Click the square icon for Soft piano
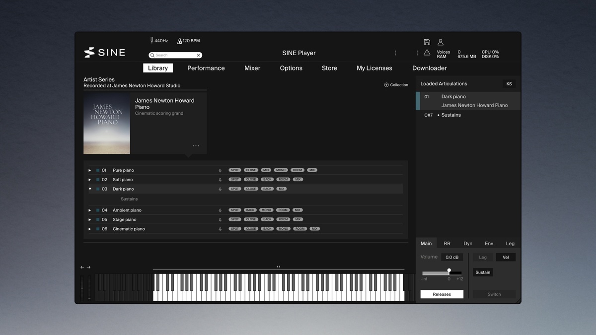 tap(98, 180)
